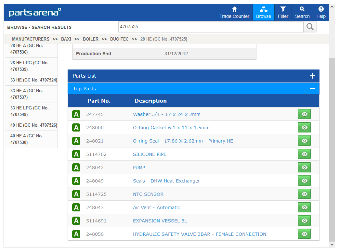Click the vertical scrollbar thumb
Screen dimensions: 339x252
[x=332, y=149]
